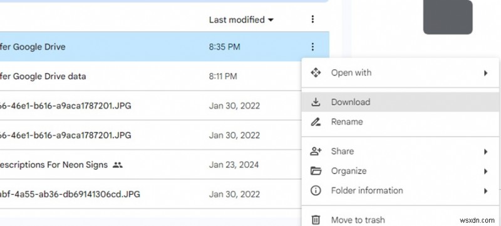This screenshot has height=226, width=501.
Task: Click the Share person-plus icon
Action: 316,151
